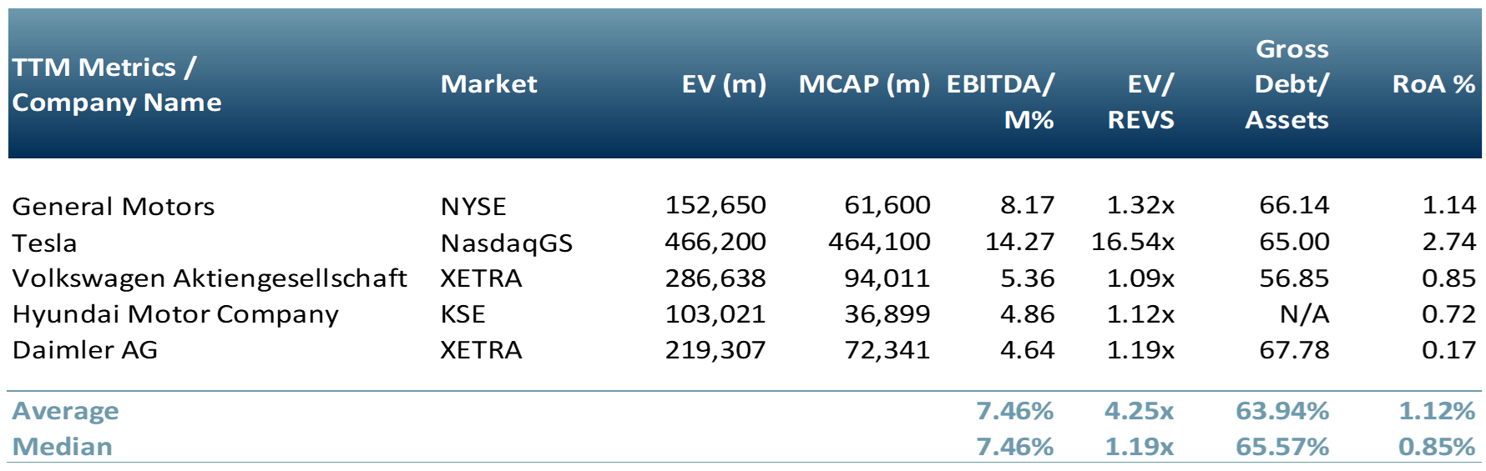1486x471 pixels.
Task: Select Tesla's NasdaqGS market cell
Action: coord(506,243)
